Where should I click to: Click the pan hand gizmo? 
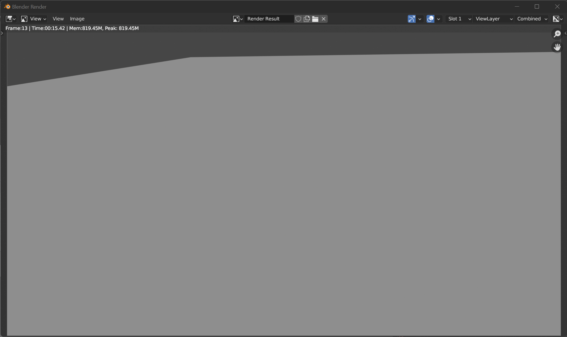pyautogui.click(x=557, y=47)
